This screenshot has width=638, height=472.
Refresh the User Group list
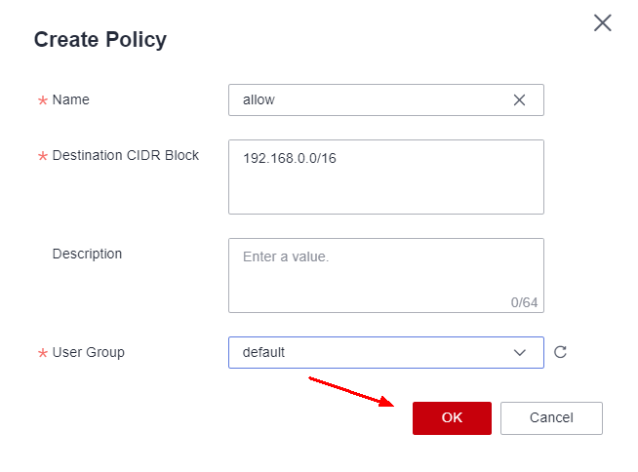pyautogui.click(x=560, y=353)
